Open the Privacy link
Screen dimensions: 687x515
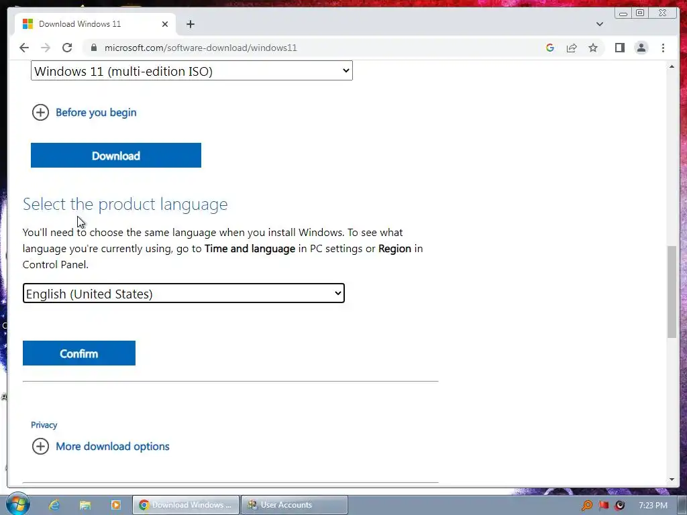click(x=44, y=424)
